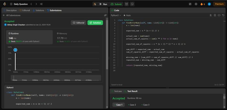The image size is (227, 110).
Task: Submit the solution
Action: click(x=116, y=4)
